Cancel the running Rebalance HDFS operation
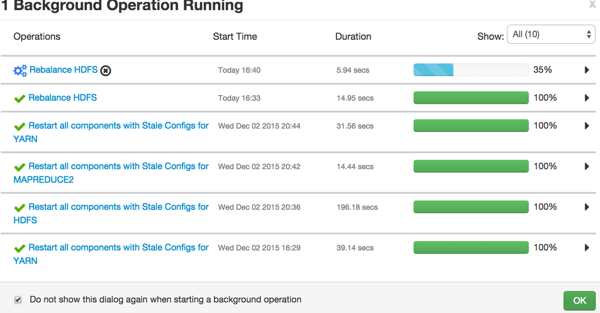The height and width of the screenshot is (313, 600). pos(106,71)
